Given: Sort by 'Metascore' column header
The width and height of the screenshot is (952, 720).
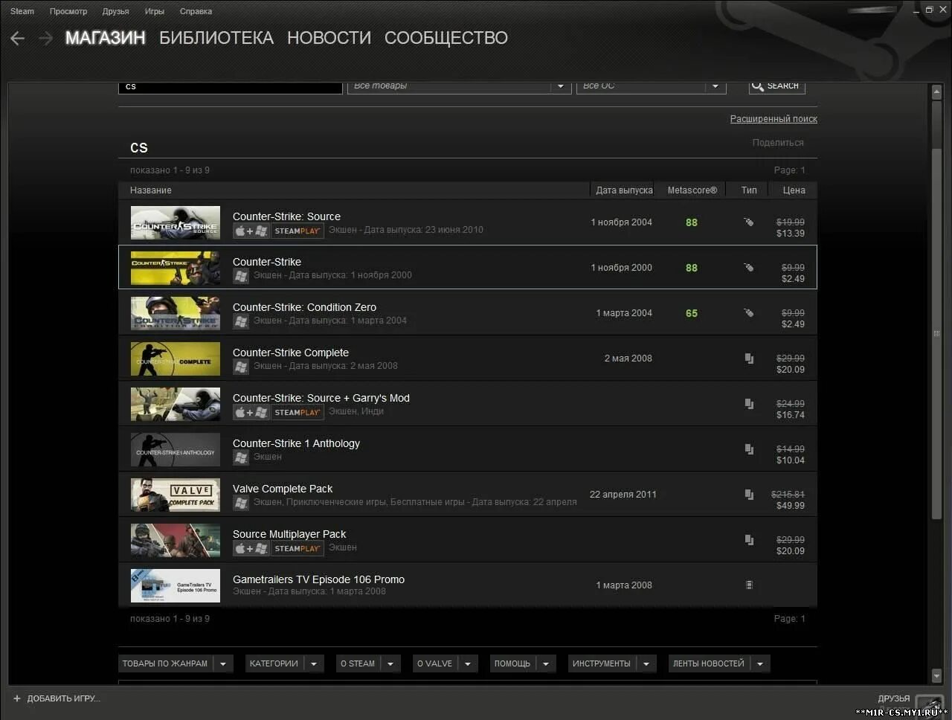Looking at the screenshot, I should tap(692, 190).
